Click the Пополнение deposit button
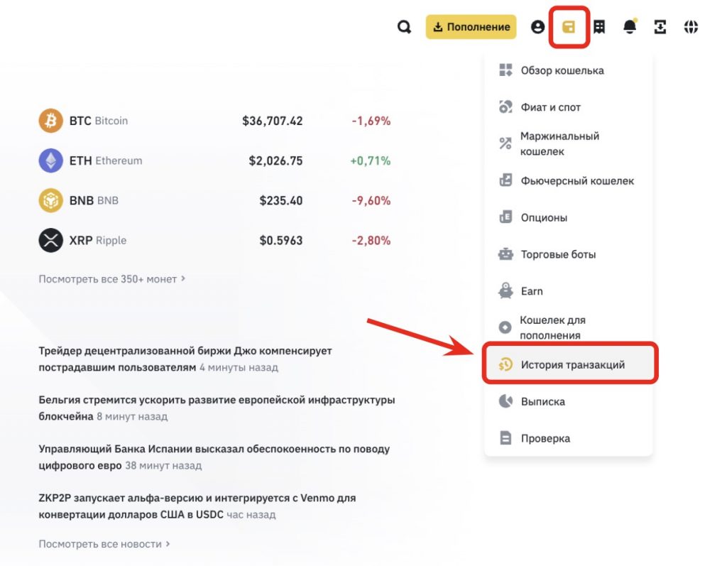Screen dimensions: 727x566 click(x=471, y=27)
